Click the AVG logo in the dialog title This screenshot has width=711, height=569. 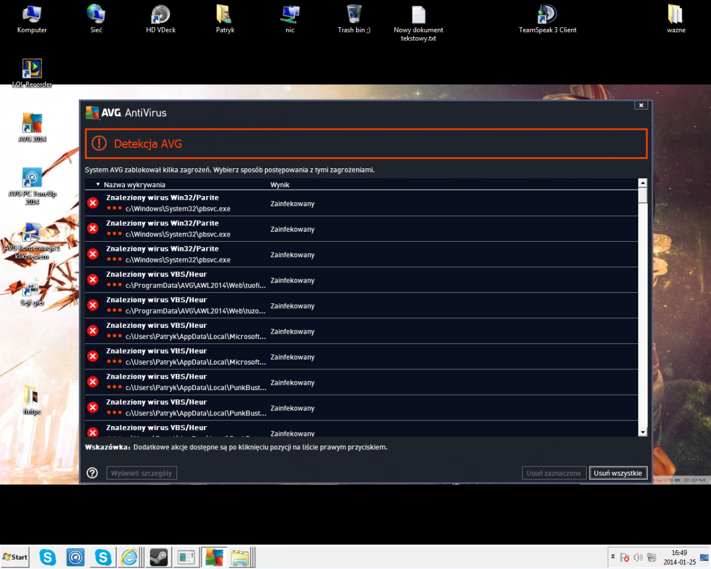(x=92, y=112)
